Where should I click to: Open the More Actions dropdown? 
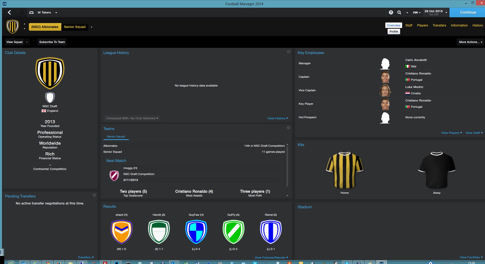click(470, 42)
